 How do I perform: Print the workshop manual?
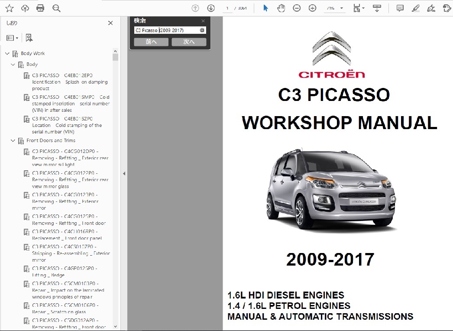click(x=40, y=8)
